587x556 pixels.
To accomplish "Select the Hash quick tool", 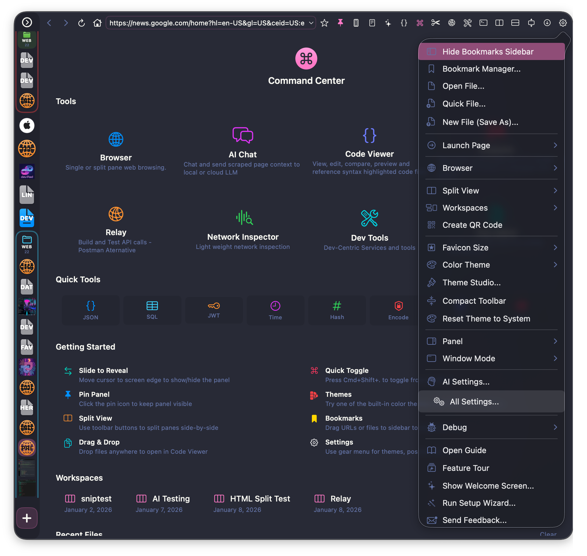I will pos(337,310).
